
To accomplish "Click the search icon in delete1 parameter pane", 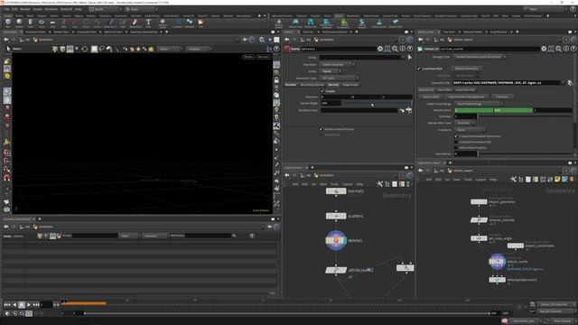I will point(395,49).
